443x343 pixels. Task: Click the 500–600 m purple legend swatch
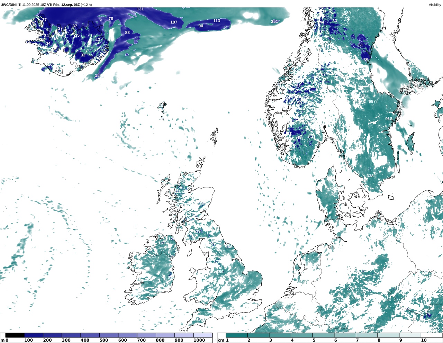pyautogui.click(x=109, y=335)
